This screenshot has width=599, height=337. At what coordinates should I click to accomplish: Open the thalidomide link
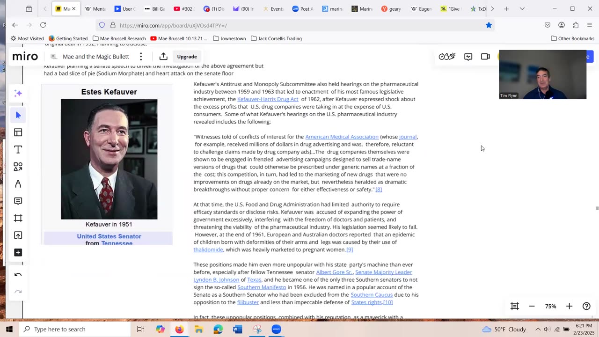[x=208, y=249]
